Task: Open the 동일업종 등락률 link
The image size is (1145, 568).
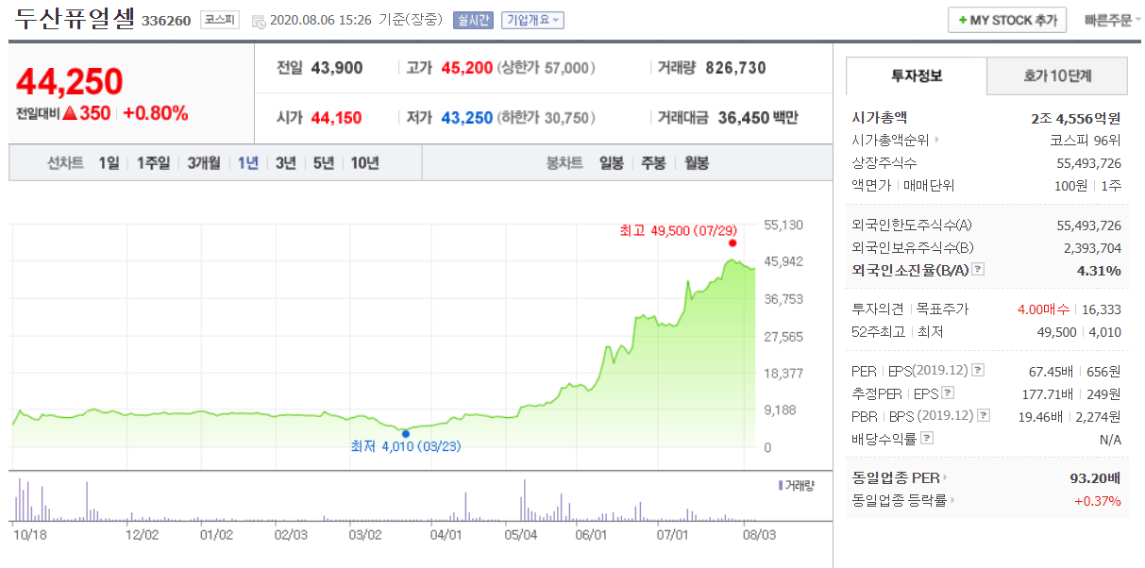Action: tap(903, 500)
